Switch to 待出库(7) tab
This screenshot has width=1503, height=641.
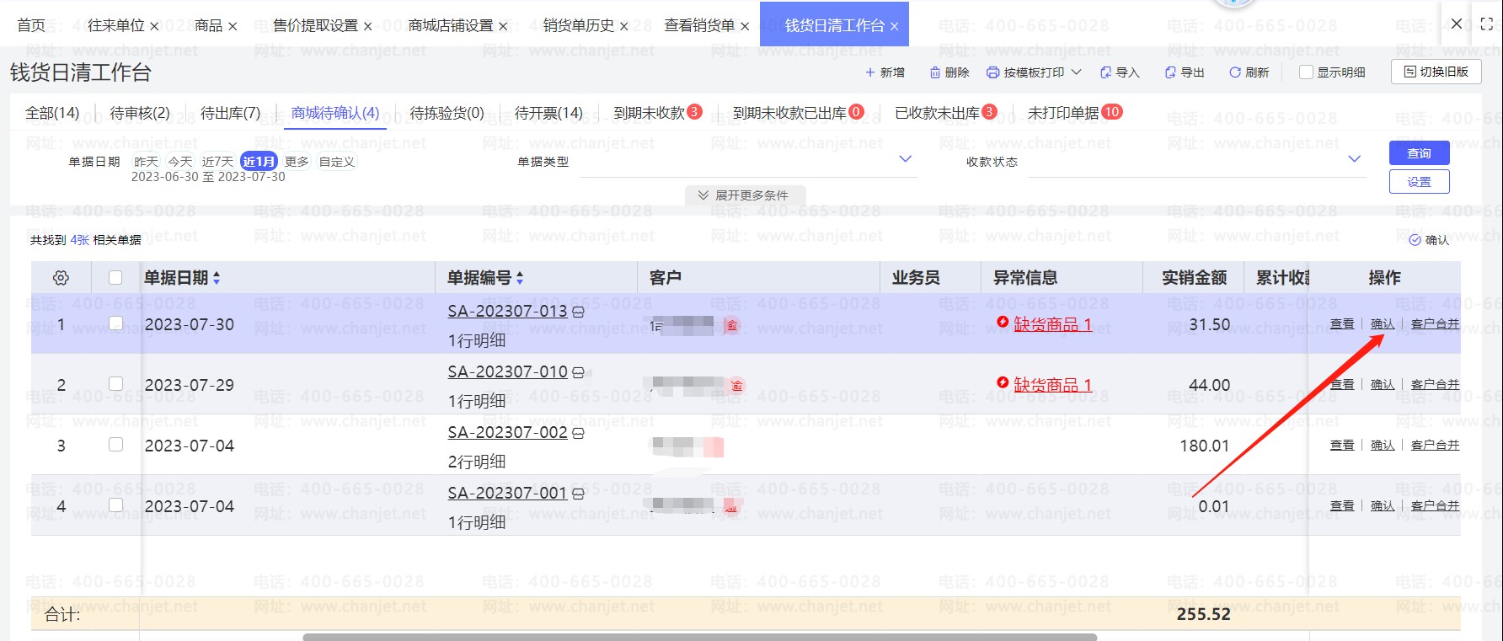click(x=230, y=113)
